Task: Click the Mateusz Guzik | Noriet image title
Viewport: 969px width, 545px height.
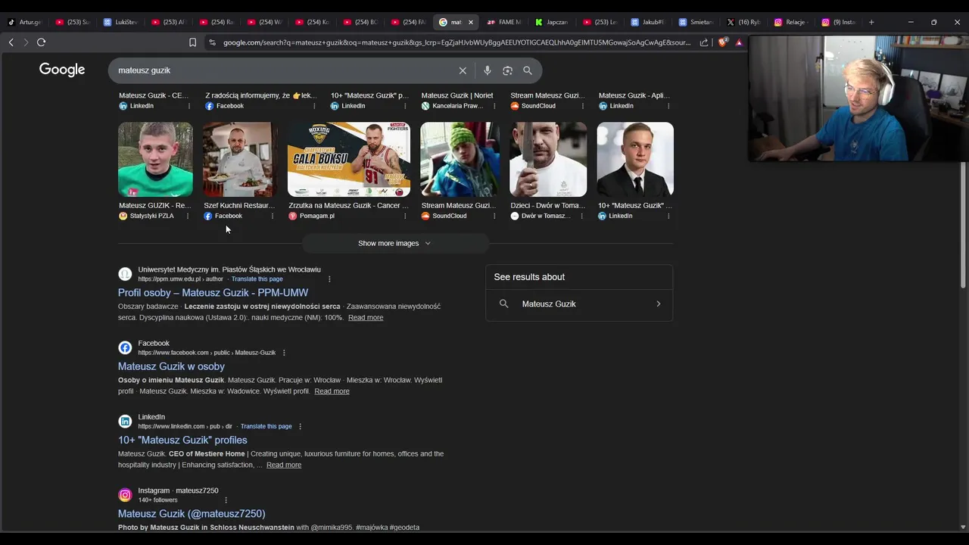Action: pos(457,95)
